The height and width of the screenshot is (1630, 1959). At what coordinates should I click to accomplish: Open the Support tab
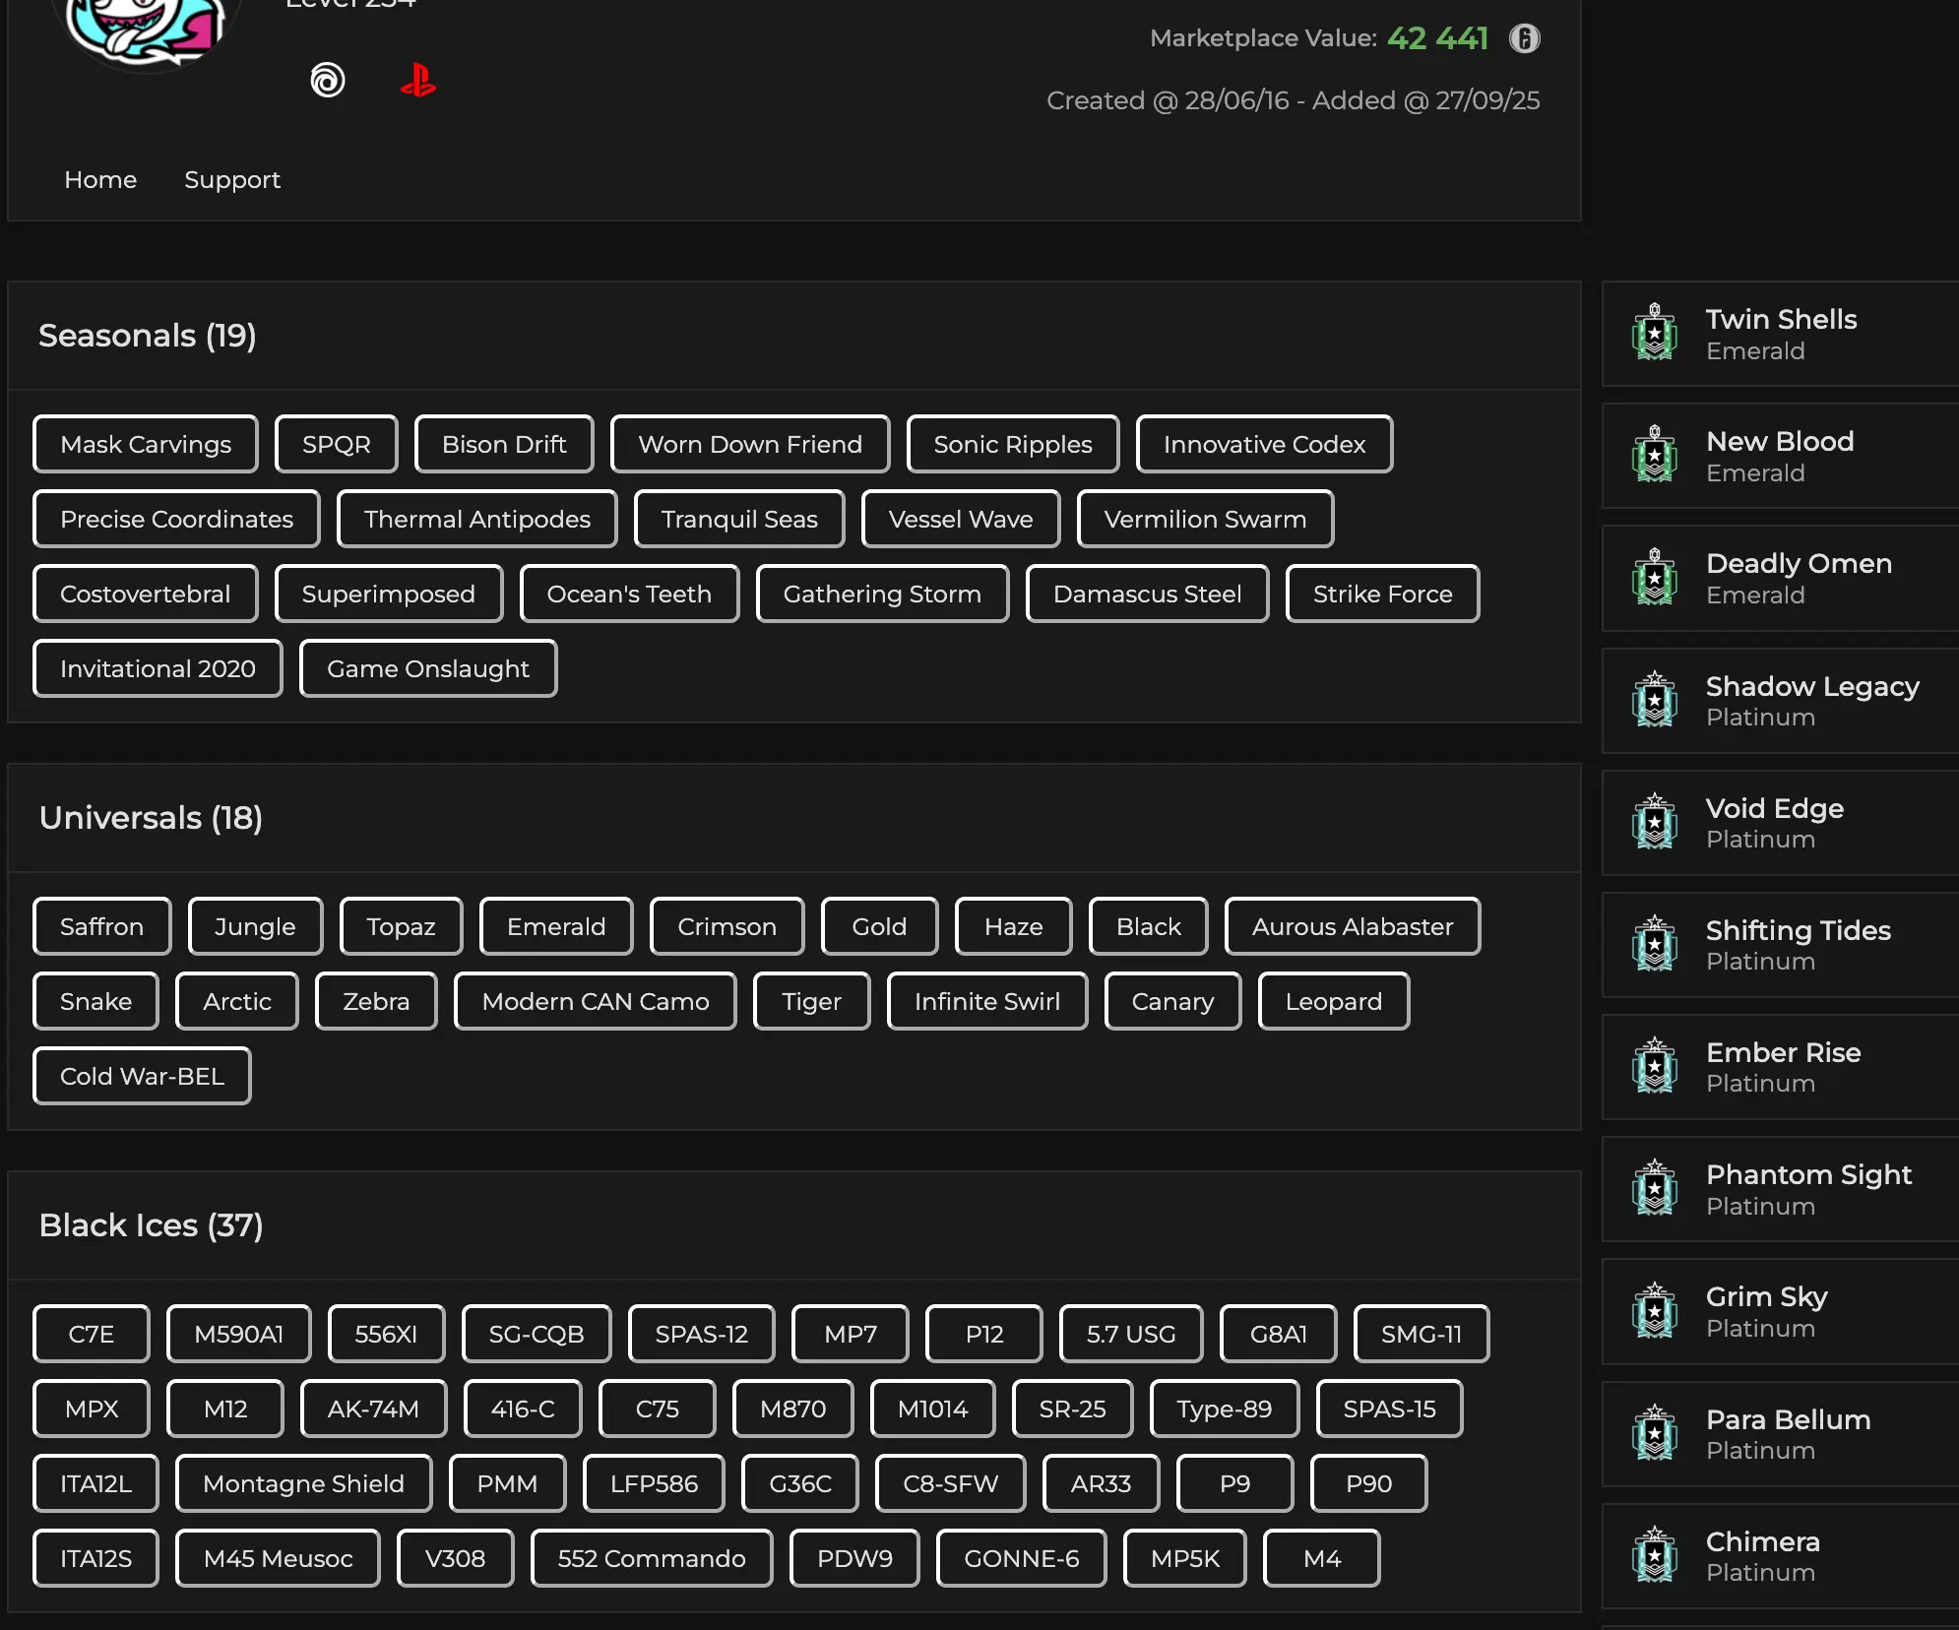pos(232,180)
